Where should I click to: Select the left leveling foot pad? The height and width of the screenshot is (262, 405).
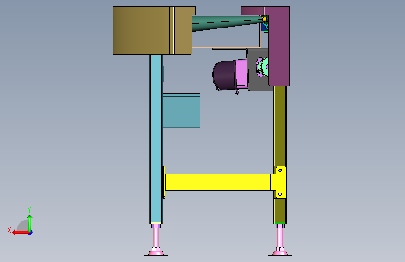click(156, 253)
